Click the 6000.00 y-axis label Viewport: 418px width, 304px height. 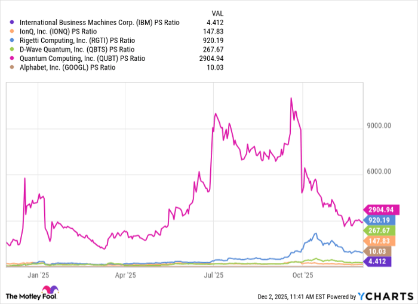point(379,171)
